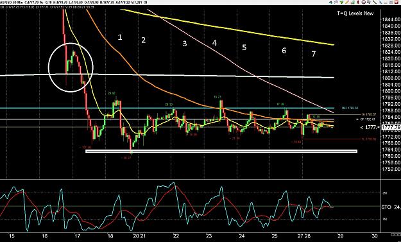The height and width of the screenshot is (242, 401).
Task: Click the 19.73 swing high label above candles
Action: click(x=218, y=97)
